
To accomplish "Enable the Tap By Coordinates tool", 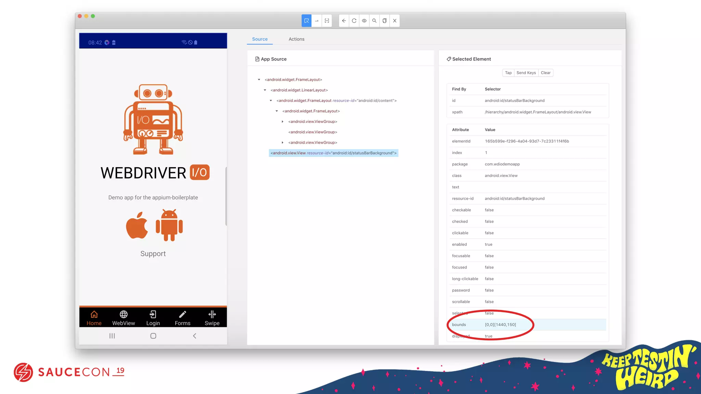I will tap(327, 21).
